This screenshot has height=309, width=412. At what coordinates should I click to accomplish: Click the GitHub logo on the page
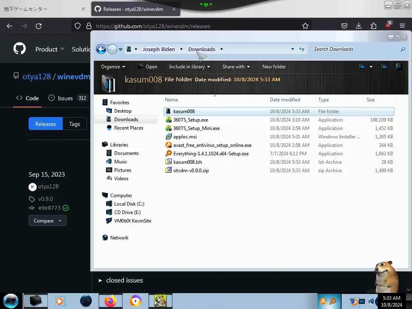[x=20, y=49]
